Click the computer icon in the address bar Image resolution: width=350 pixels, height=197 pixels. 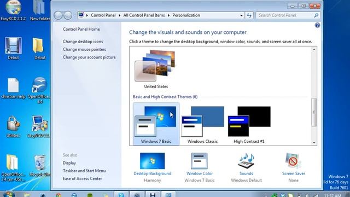click(x=81, y=15)
